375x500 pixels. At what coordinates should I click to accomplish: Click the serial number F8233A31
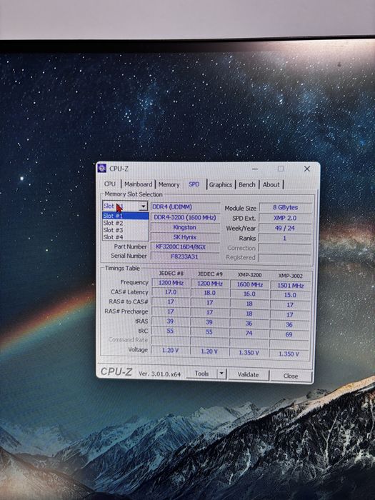tap(185, 256)
